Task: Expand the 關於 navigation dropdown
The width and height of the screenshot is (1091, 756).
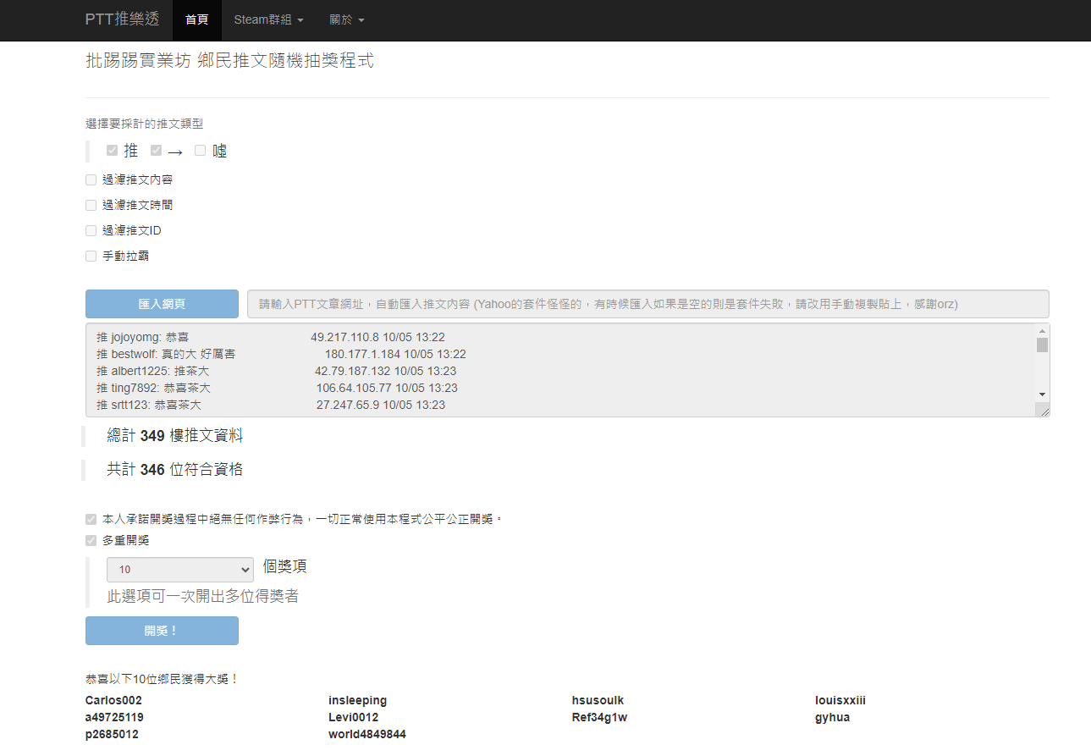Action: click(x=347, y=19)
